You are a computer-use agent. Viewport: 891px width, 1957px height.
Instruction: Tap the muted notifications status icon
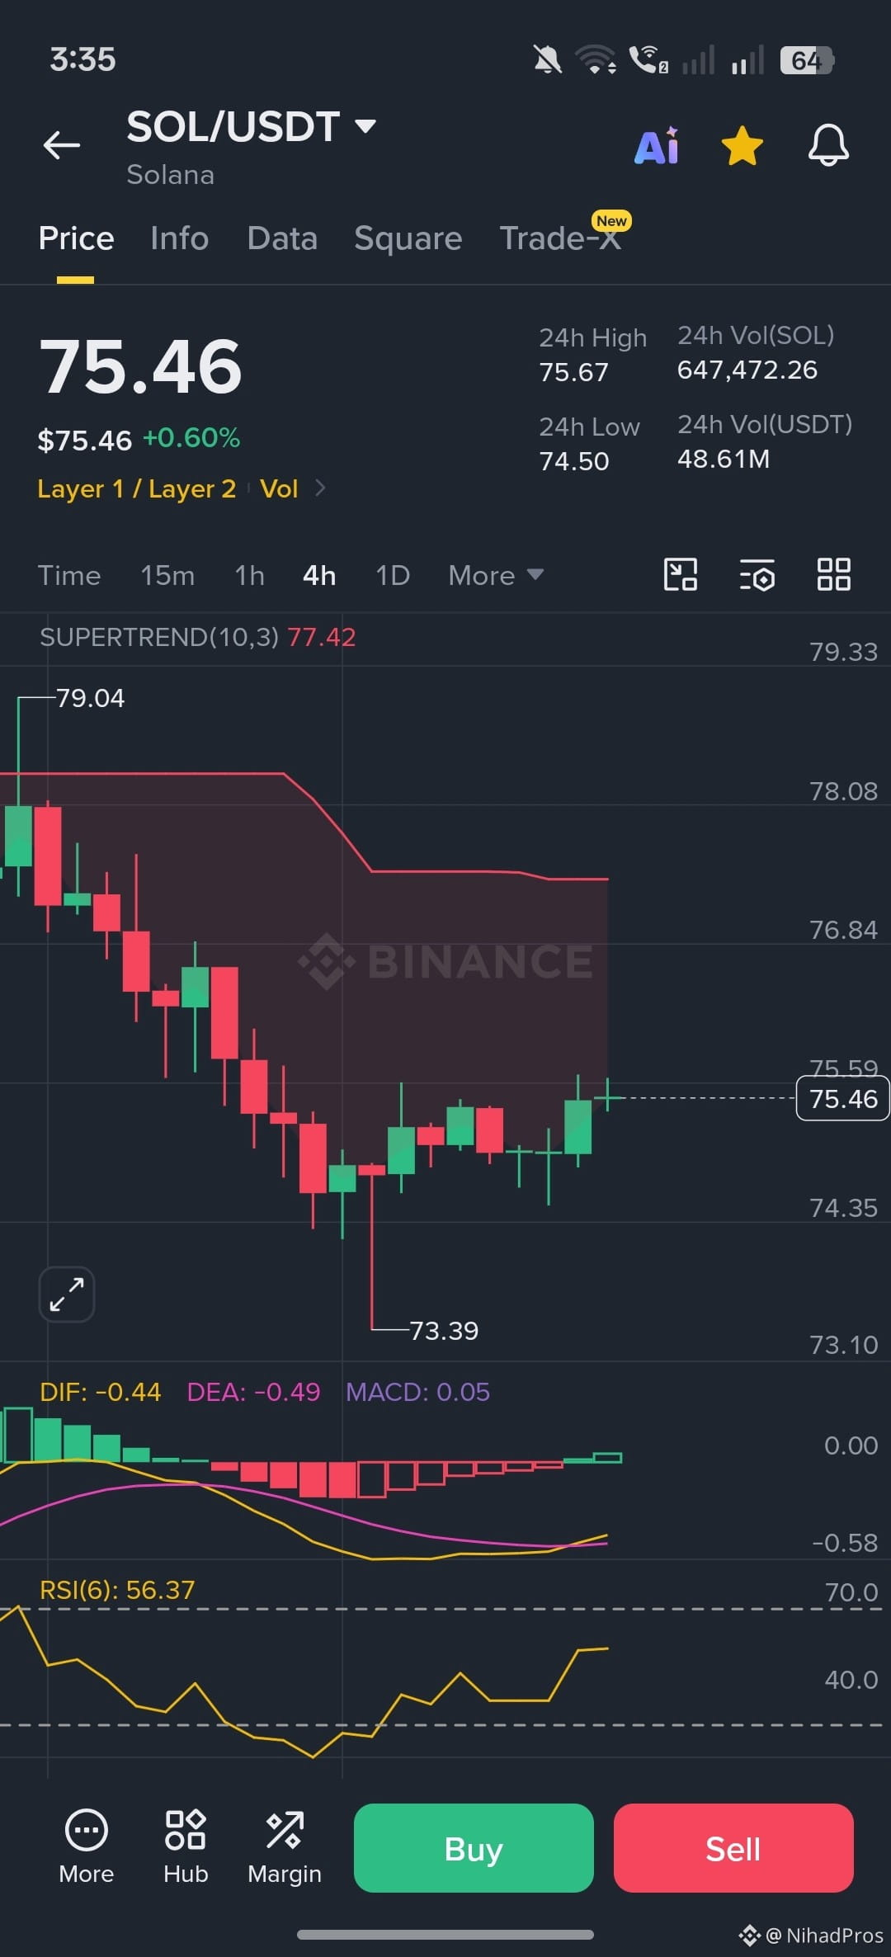(548, 60)
